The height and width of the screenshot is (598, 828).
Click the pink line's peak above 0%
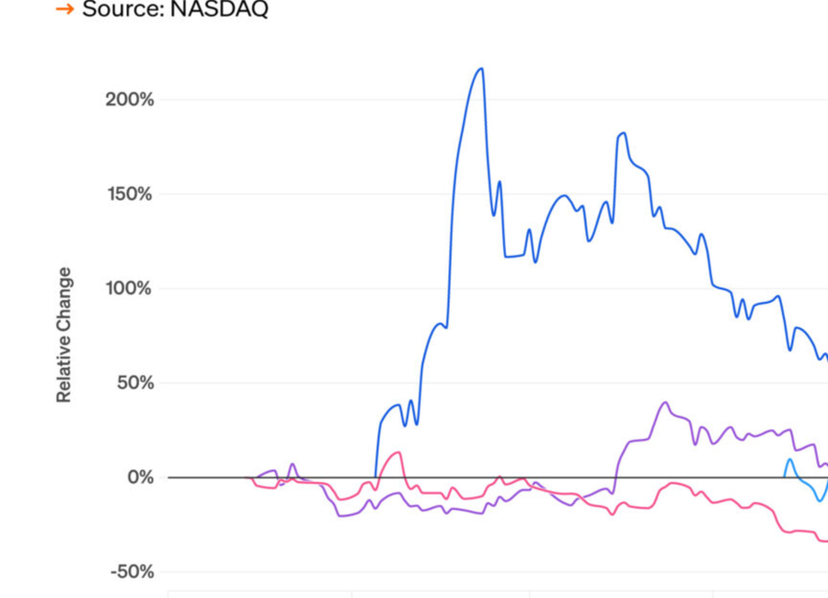397,452
